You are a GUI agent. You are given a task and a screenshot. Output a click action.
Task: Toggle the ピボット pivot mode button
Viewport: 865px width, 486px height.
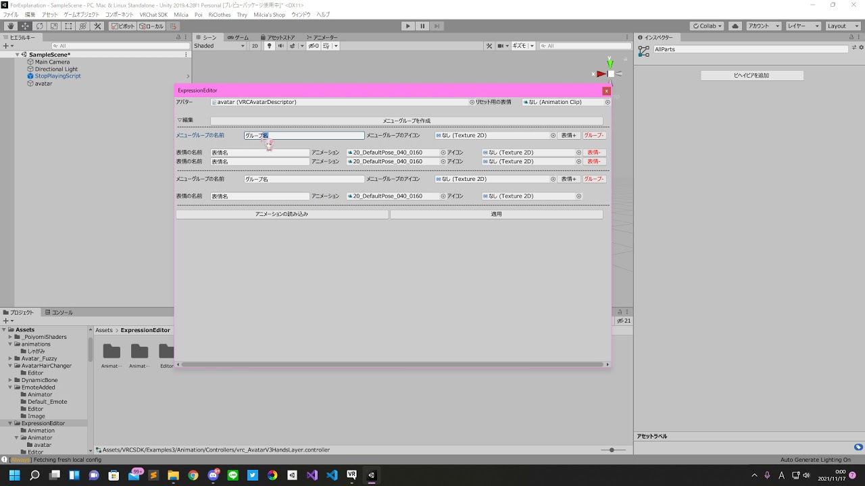tap(123, 26)
